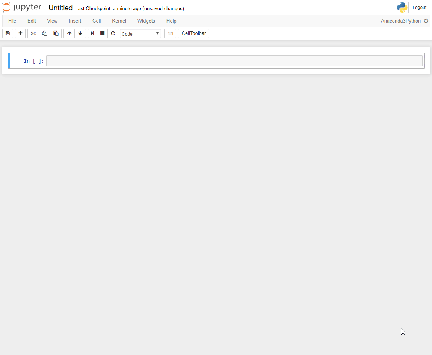Open the Edit menu
The image size is (432, 355).
click(x=32, y=21)
